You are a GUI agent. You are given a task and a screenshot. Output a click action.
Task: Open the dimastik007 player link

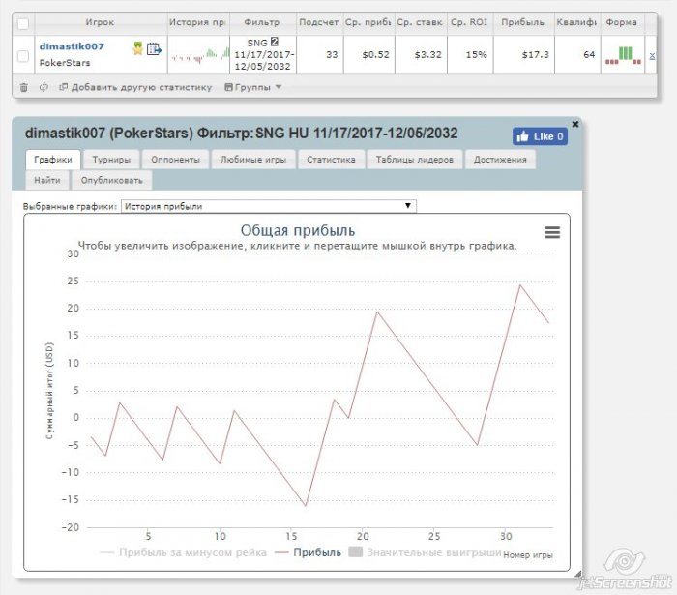point(72,46)
